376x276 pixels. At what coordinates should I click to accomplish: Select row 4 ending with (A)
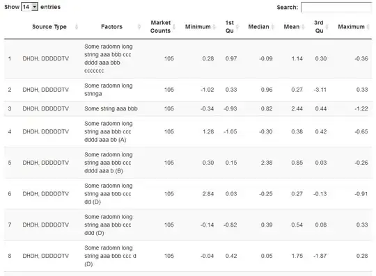coord(188,131)
